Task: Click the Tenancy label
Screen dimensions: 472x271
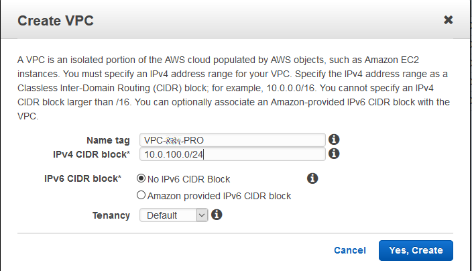Action: tap(111, 215)
